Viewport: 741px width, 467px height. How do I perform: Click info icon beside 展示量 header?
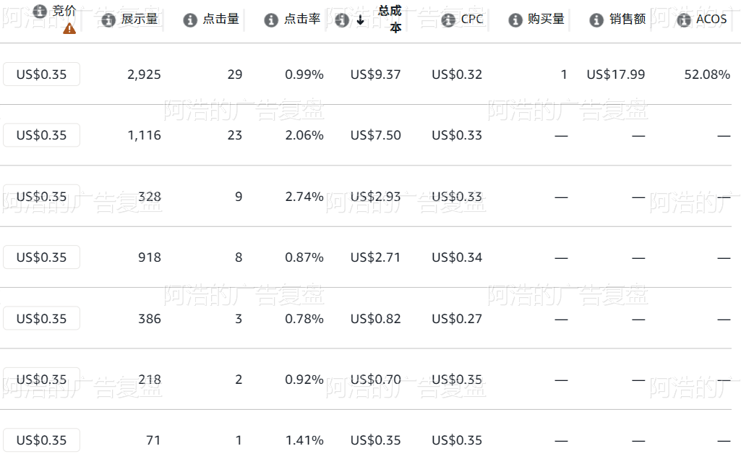click(108, 20)
